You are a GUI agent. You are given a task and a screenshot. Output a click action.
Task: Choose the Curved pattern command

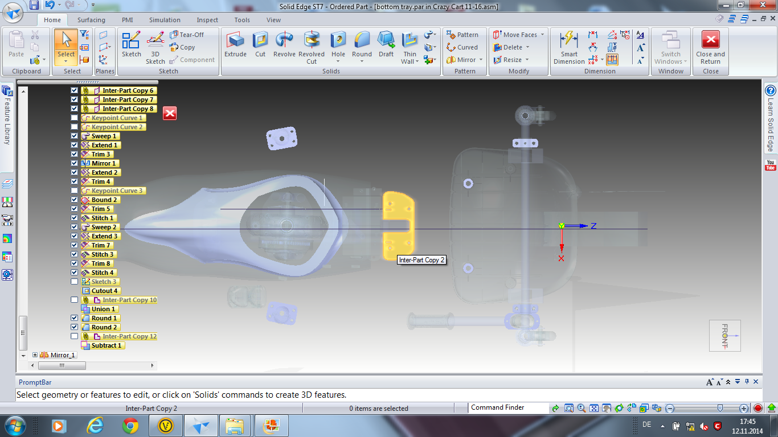462,47
